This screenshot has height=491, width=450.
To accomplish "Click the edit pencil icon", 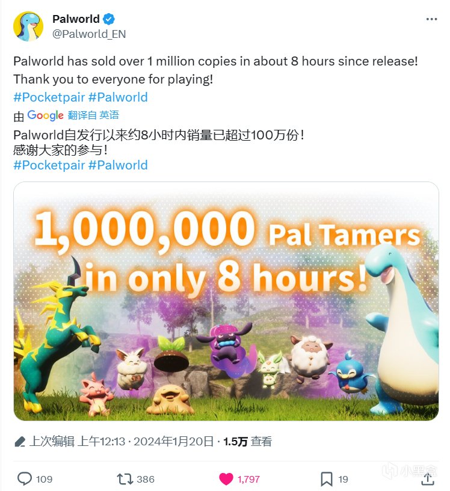I will tap(20, 442).
